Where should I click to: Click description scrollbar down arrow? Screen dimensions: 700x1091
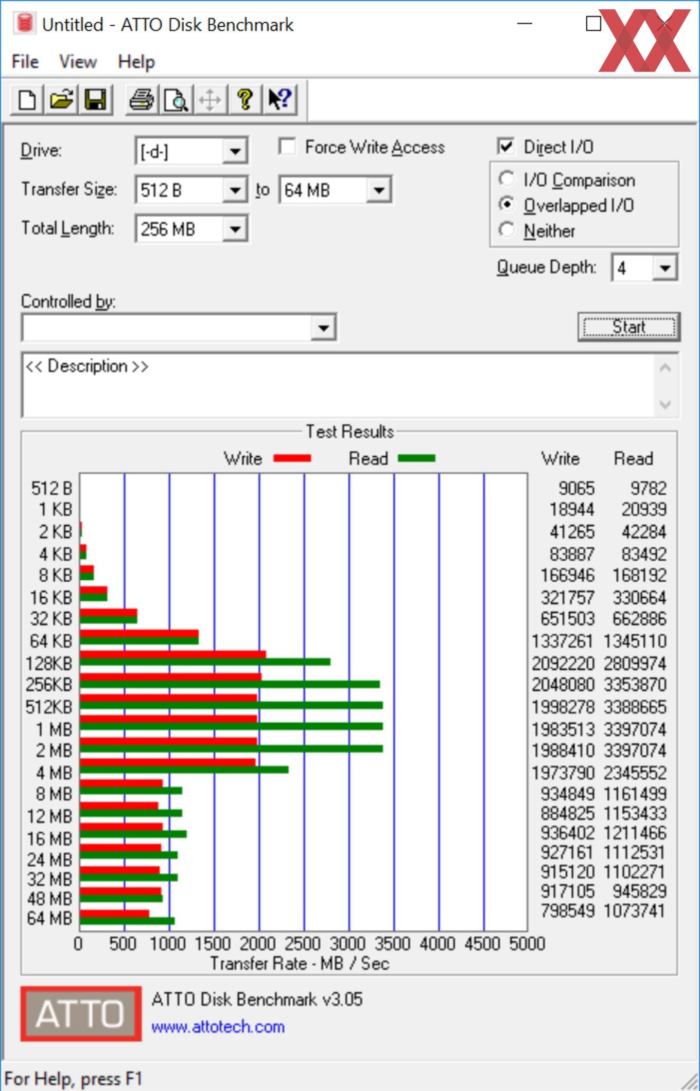666,404
